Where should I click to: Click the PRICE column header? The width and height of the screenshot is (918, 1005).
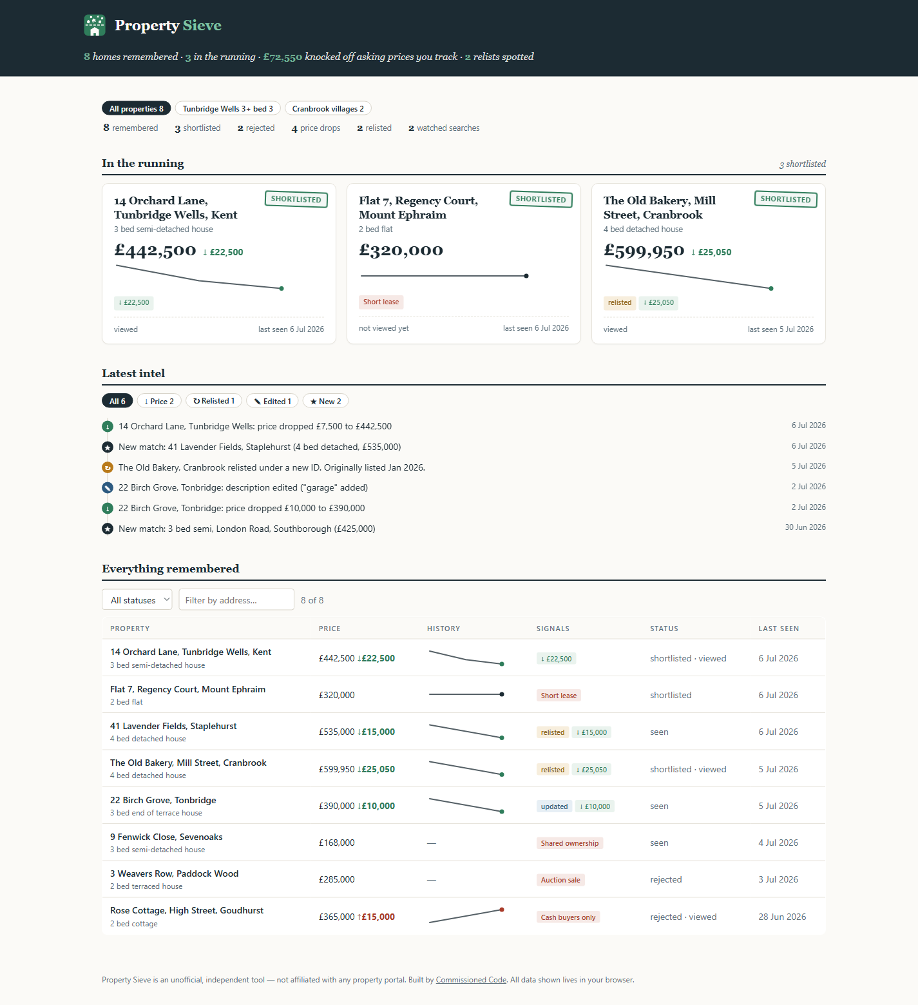[330, 629]
